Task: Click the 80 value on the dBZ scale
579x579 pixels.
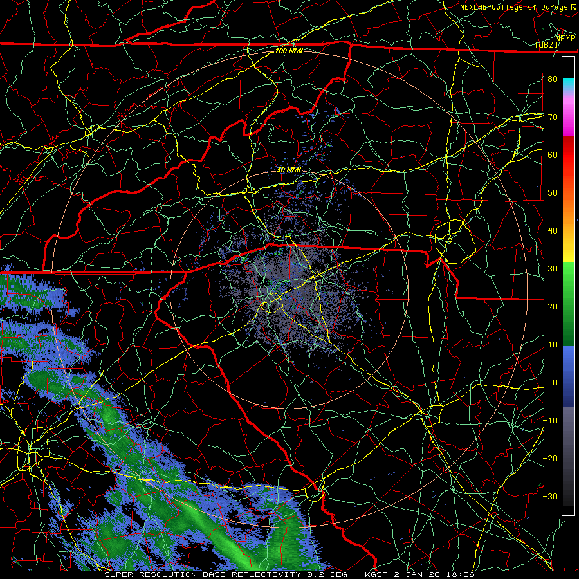Action: pyautogui.click(x=553, y=78)
